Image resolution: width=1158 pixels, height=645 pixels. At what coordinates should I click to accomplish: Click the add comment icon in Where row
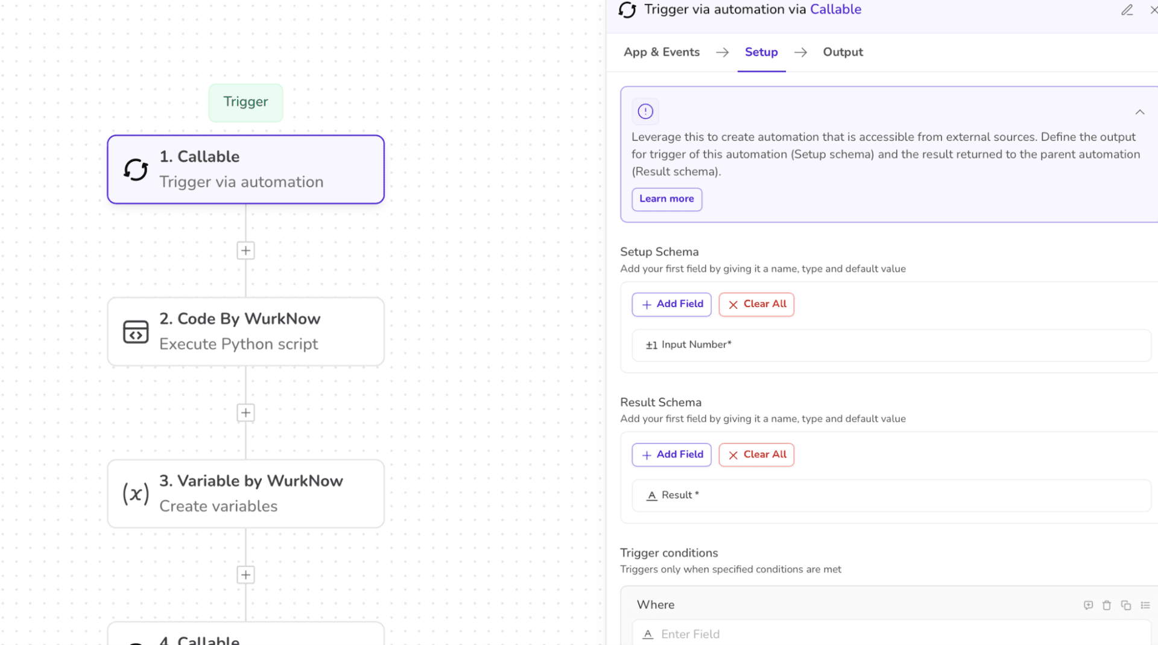[1088, 605]
